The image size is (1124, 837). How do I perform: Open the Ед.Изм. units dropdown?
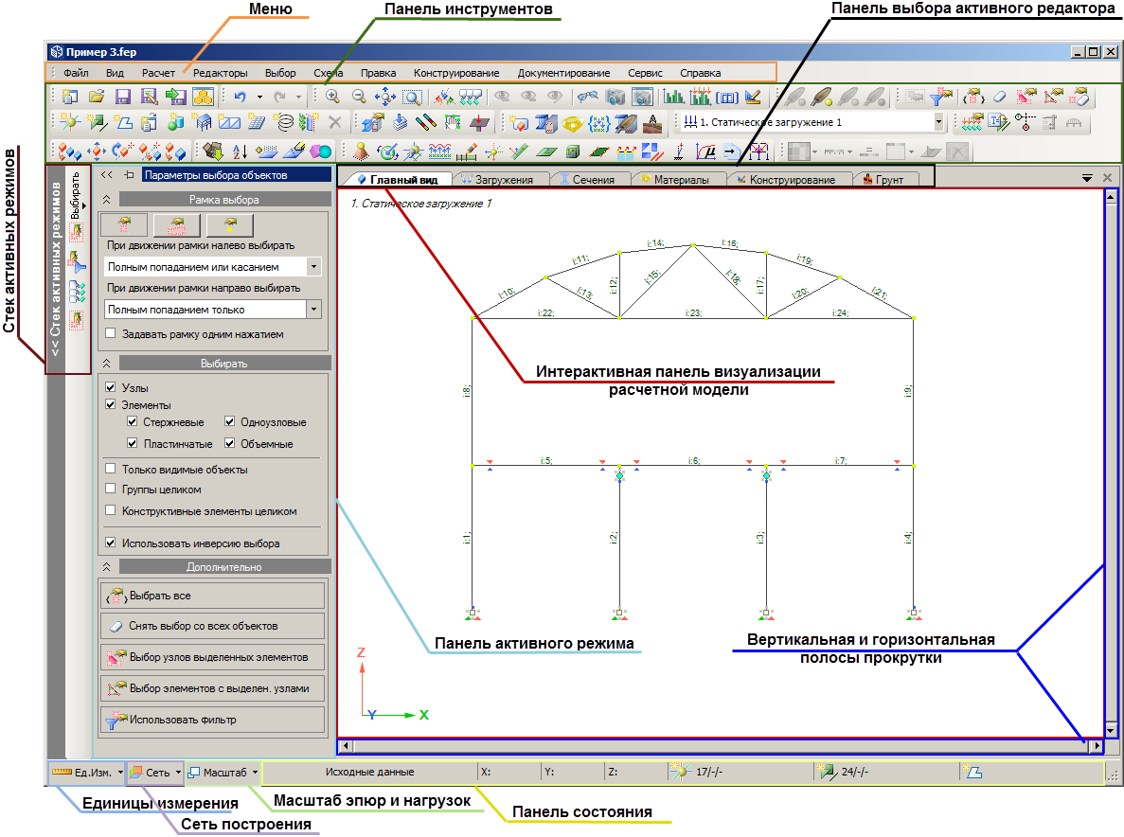[x=120, y=772]
